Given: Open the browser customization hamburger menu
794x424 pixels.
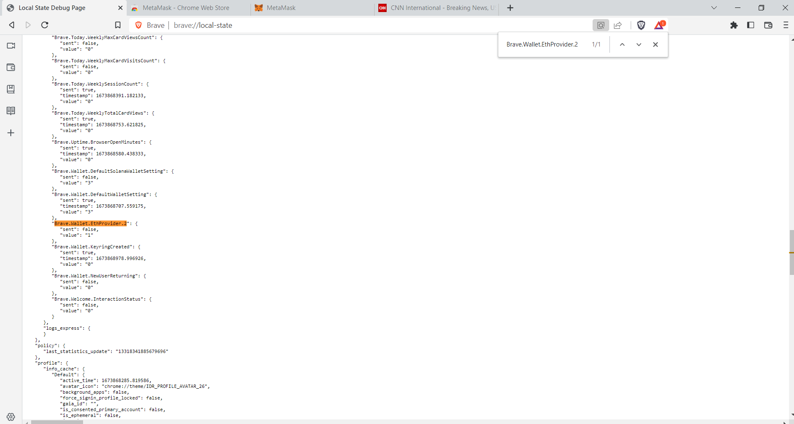Looking at the screenshot, I should click(x=785, y=25).
